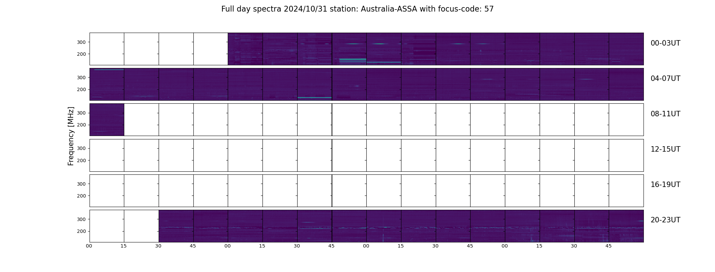
Task: Select the '12-15UT' row label
Action: coord(665,149)
